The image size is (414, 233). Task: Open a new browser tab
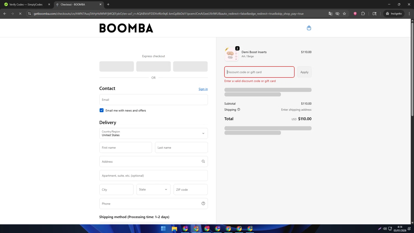point(108,4)
